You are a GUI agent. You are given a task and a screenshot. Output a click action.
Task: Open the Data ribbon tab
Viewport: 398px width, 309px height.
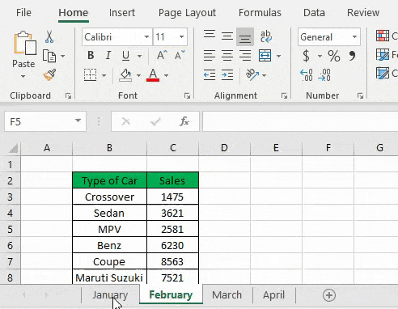[314, 13]
